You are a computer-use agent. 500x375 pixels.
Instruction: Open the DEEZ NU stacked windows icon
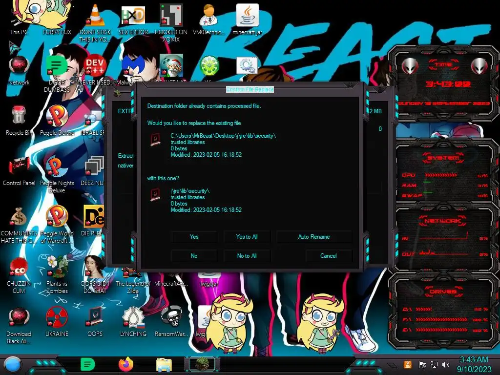[x=94, y=166]
